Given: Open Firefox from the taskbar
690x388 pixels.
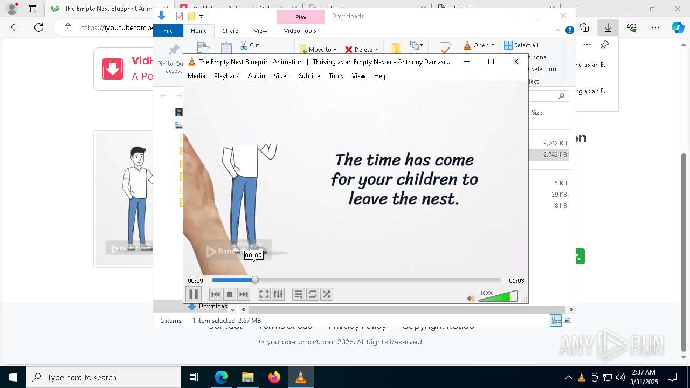Looking at the screenshot, I should coord(274,377).
